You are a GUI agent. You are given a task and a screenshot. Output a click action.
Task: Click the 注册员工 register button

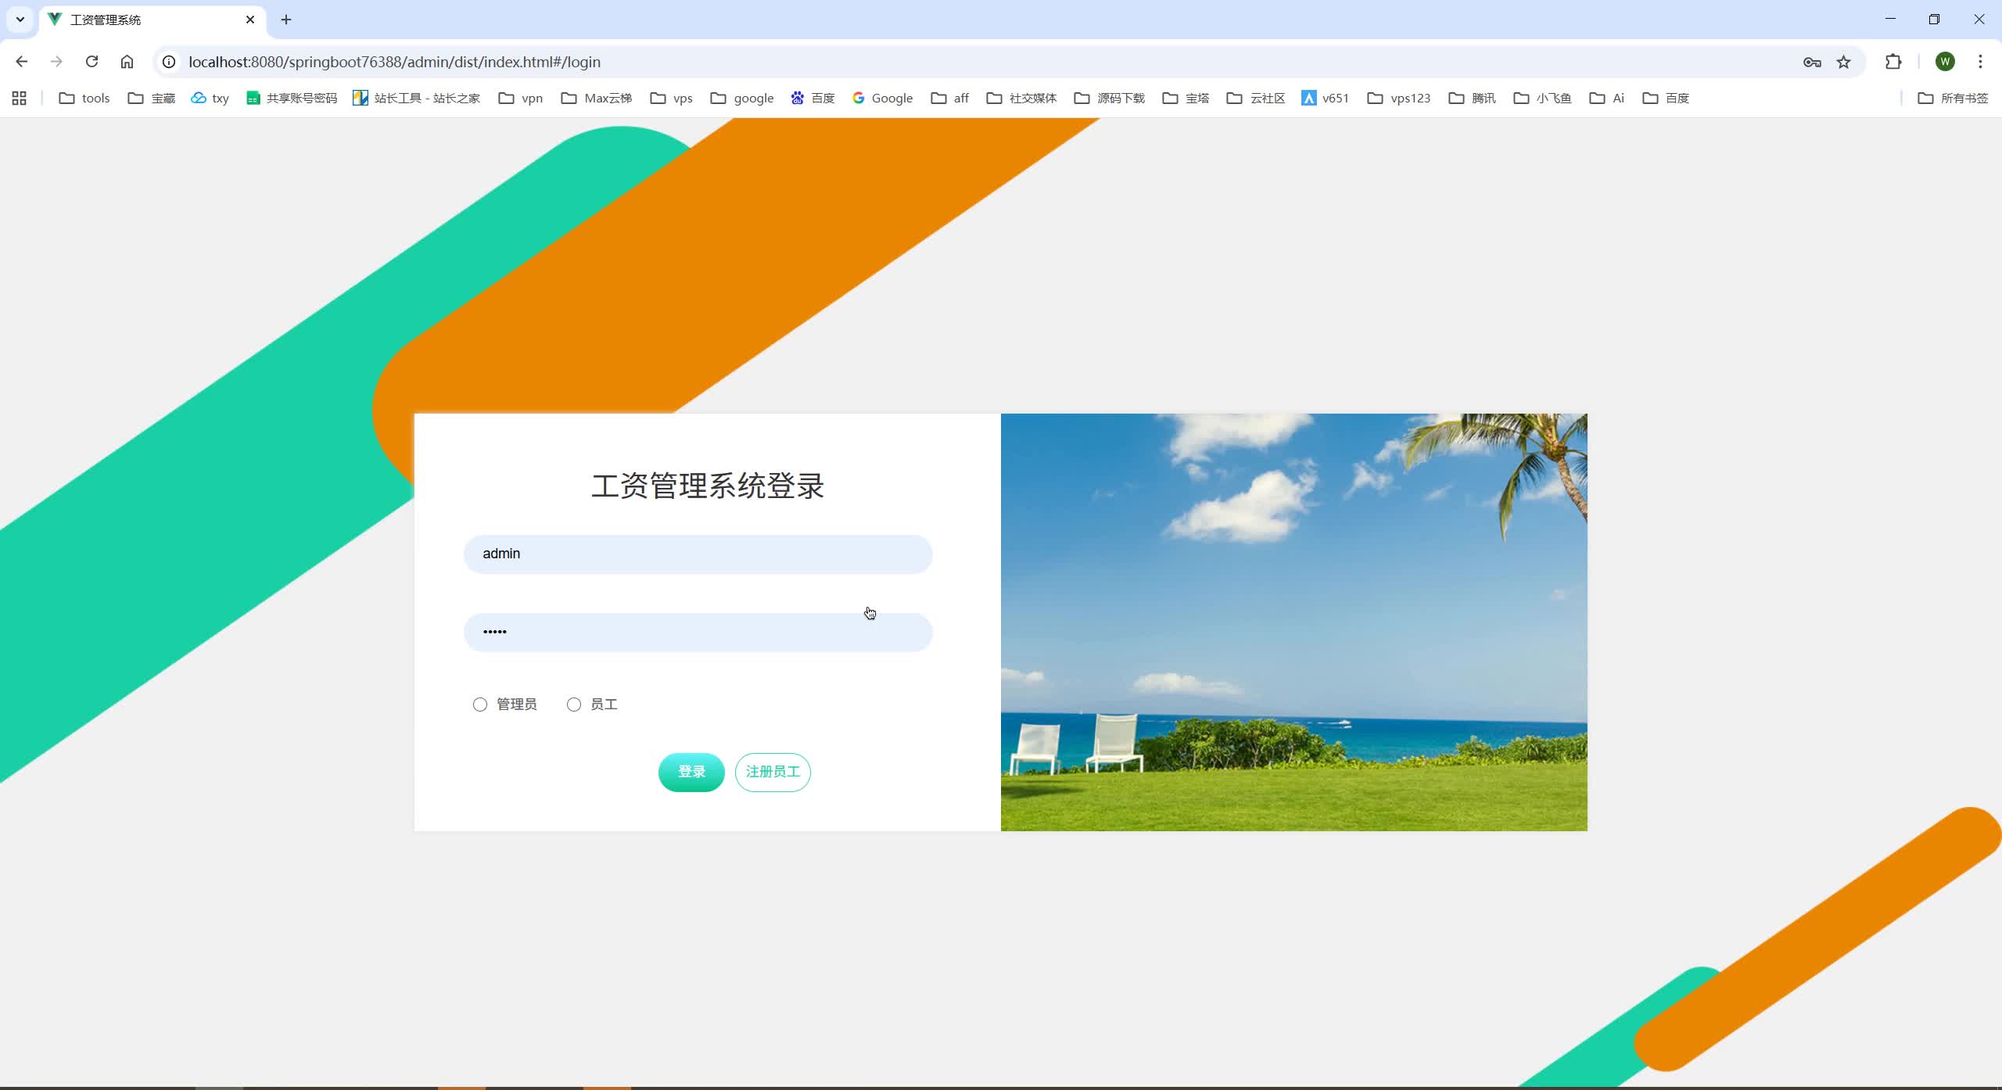click(x=772, y=772)
